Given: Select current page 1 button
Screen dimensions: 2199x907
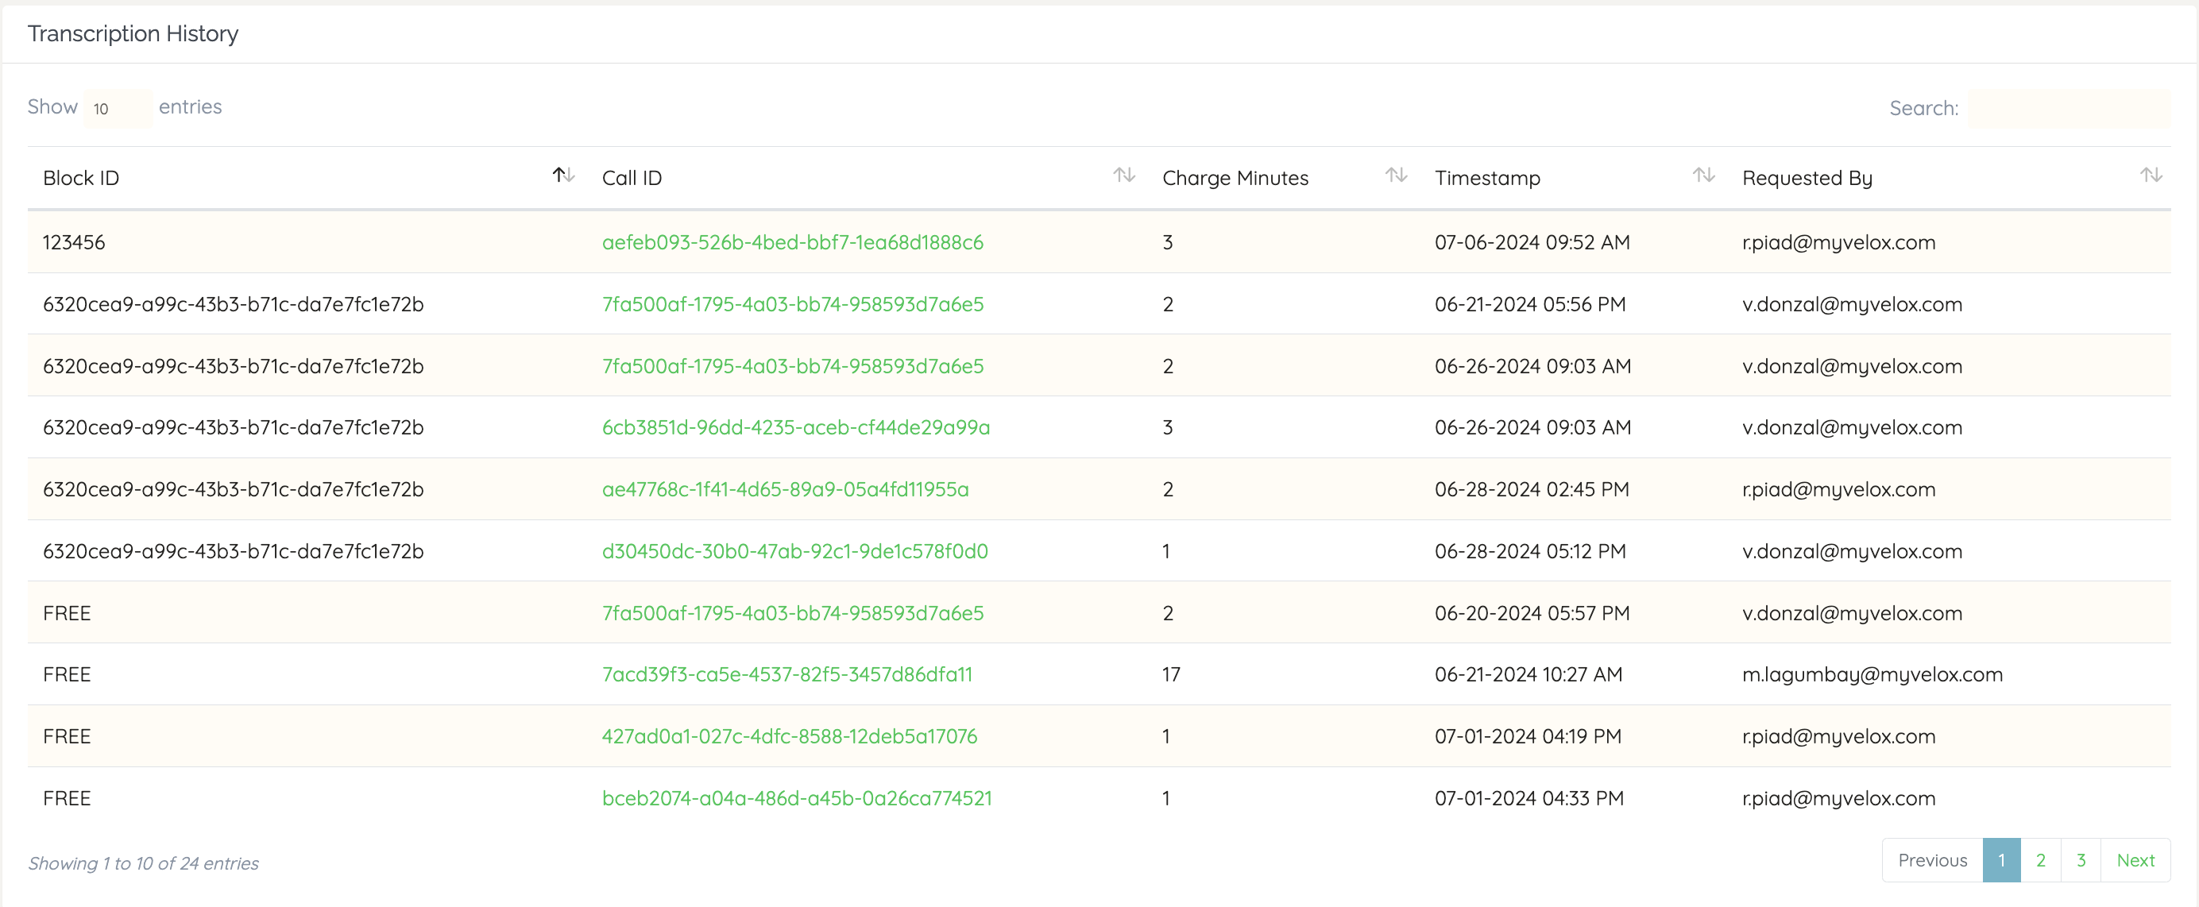Looking at the screenshot, I should pyautogui.click(x=2001, y=860).
